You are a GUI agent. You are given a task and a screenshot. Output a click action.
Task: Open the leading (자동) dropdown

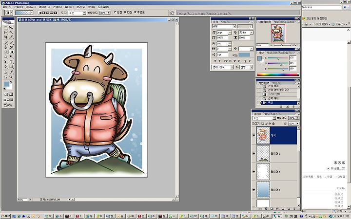click(x=252, y=33)
